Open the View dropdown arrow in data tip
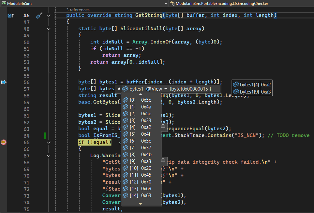 [x=166, y=89]
